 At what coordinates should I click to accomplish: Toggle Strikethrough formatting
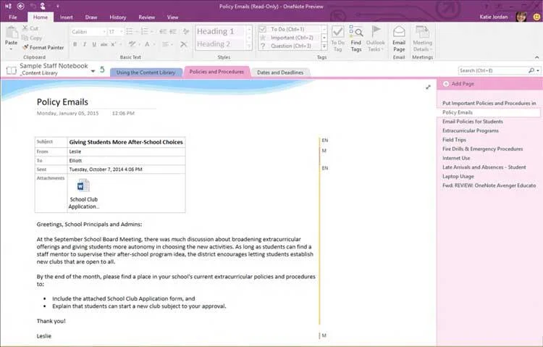[104, 44]
